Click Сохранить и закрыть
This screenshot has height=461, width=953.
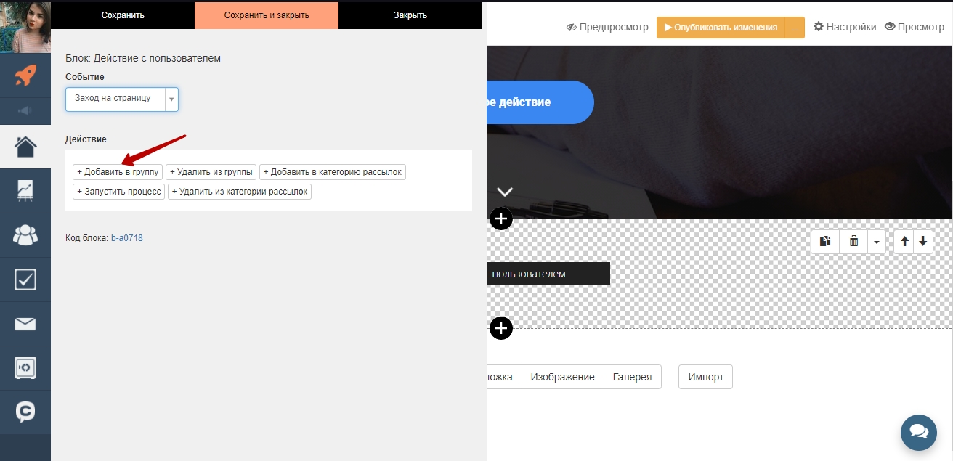tap(267, 15)
